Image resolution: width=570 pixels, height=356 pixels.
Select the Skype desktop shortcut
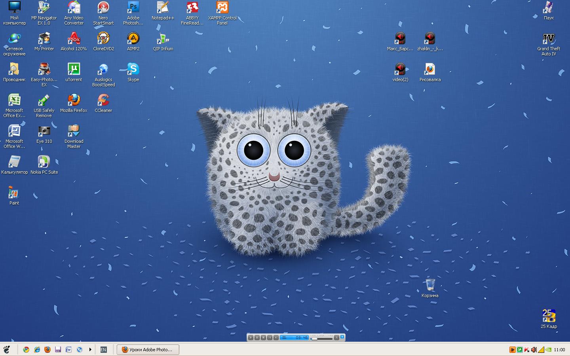click(133, 69)
